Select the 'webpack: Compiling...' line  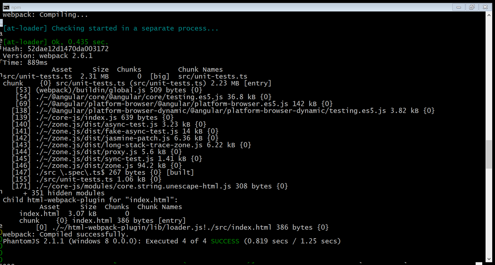click(45, 15)
